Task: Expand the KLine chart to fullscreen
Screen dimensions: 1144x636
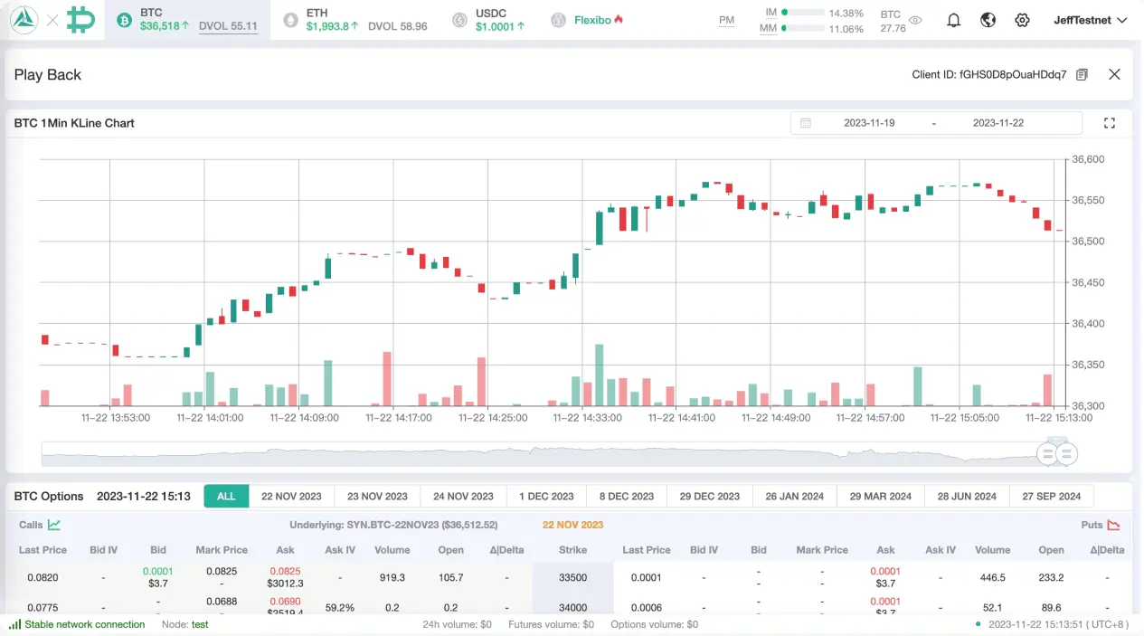Action: coord(1110,122)
